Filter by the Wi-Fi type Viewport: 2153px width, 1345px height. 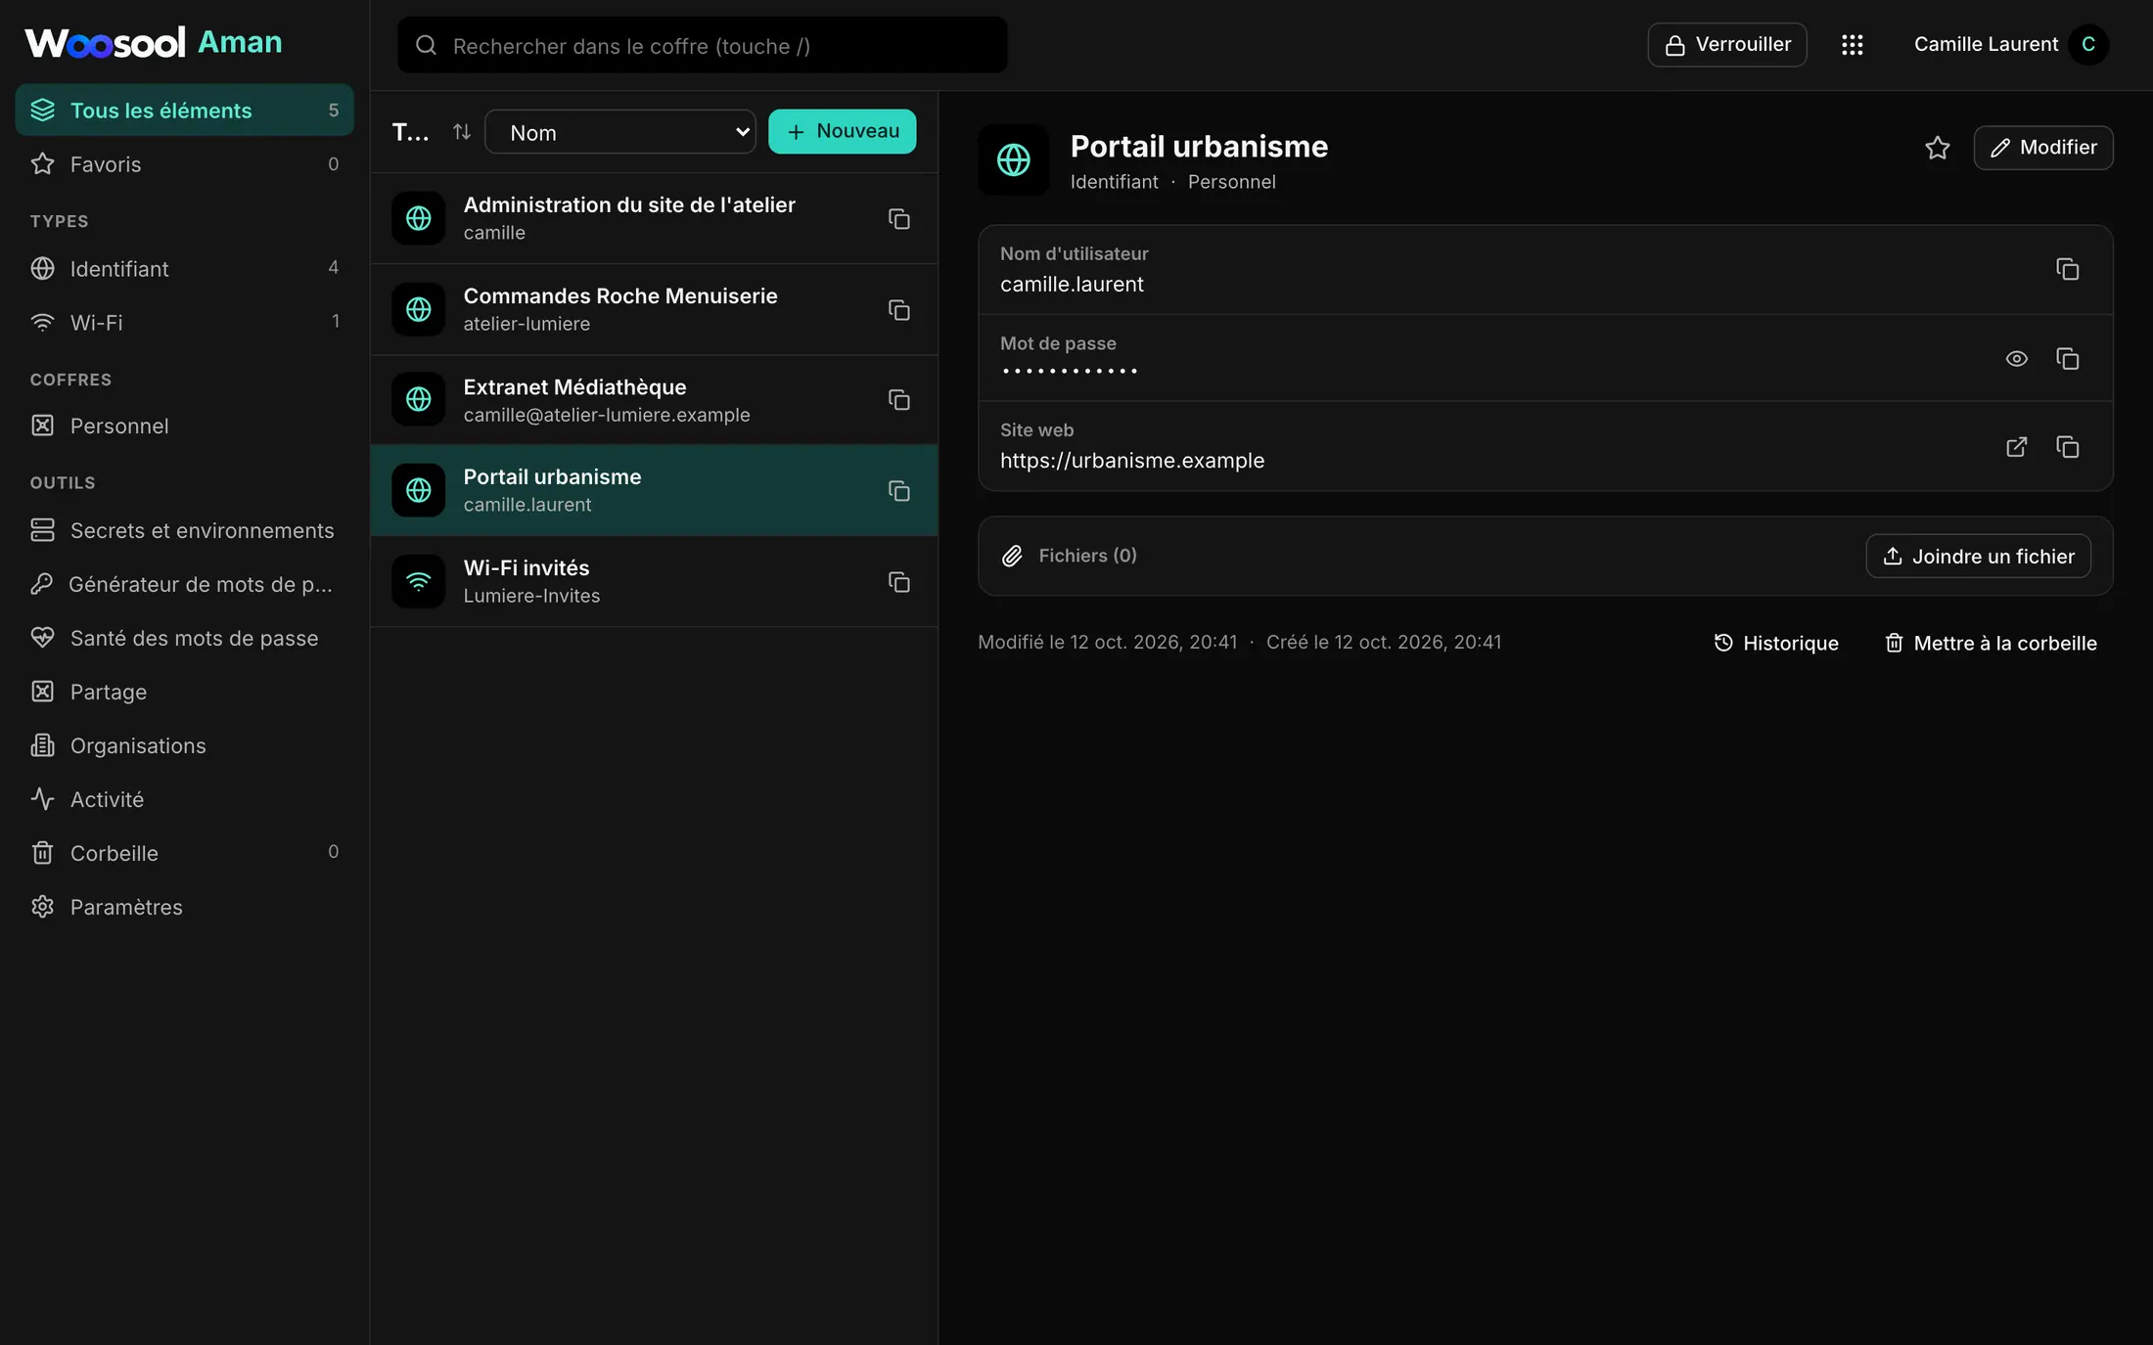pyautogui.click(x=184, y=322)
